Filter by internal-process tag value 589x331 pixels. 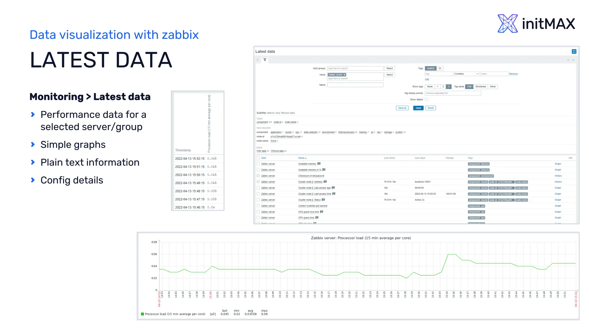pyautogui.click(x=346, y=132)
